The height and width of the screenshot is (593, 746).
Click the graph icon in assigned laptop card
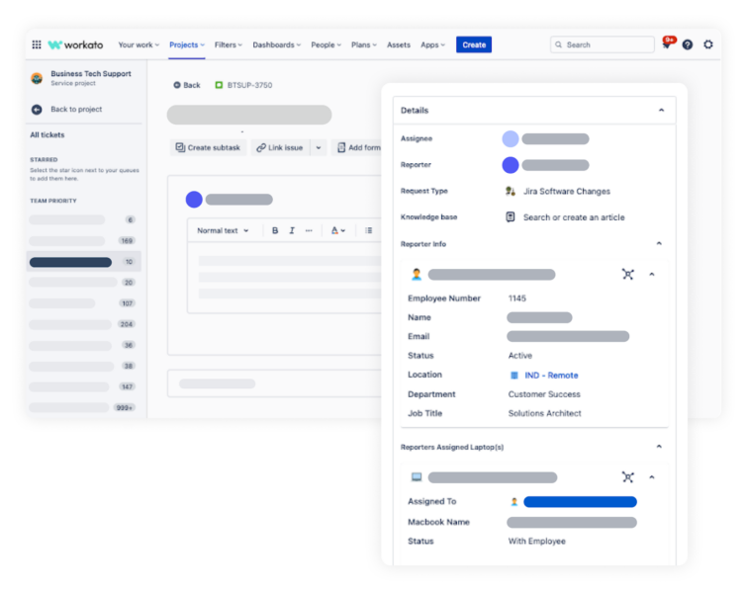(627, 477)
